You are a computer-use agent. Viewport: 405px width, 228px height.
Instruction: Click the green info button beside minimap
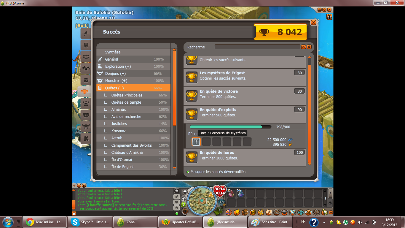tap(183, 205)
